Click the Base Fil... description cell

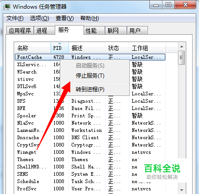(86, 108)
